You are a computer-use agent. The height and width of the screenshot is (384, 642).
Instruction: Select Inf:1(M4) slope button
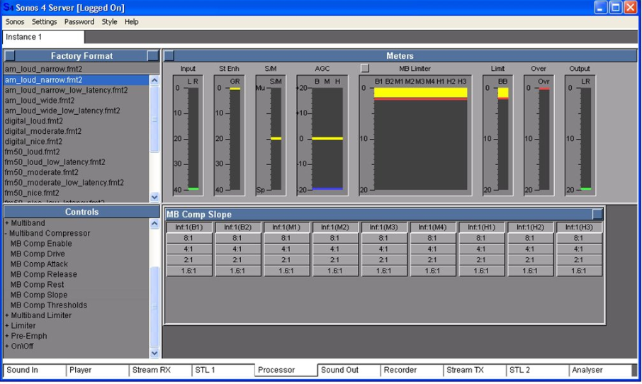point(432,227)
